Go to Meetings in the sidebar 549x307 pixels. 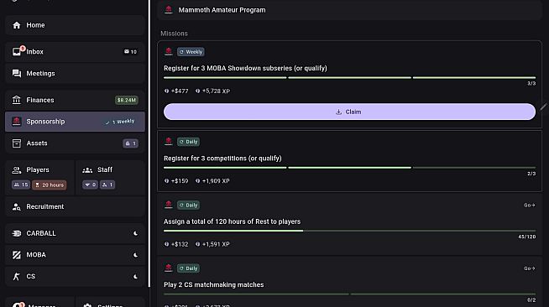coord(75,74)
